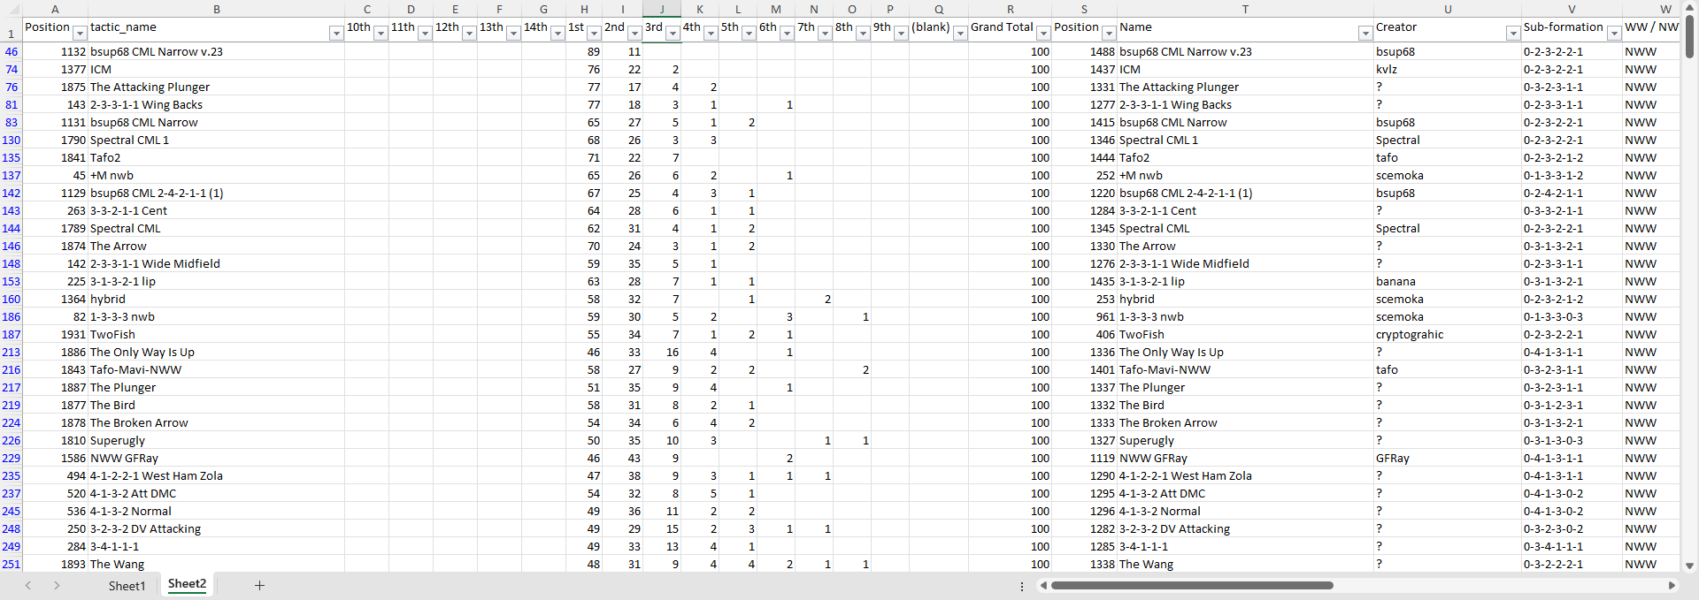Open the 8th column filter dropdown

click(863, 33)
